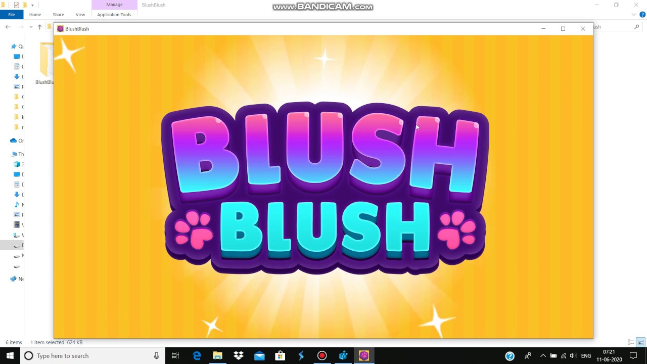
Task: Open File Explorer from the taskbar
Action: coord(217,356)
